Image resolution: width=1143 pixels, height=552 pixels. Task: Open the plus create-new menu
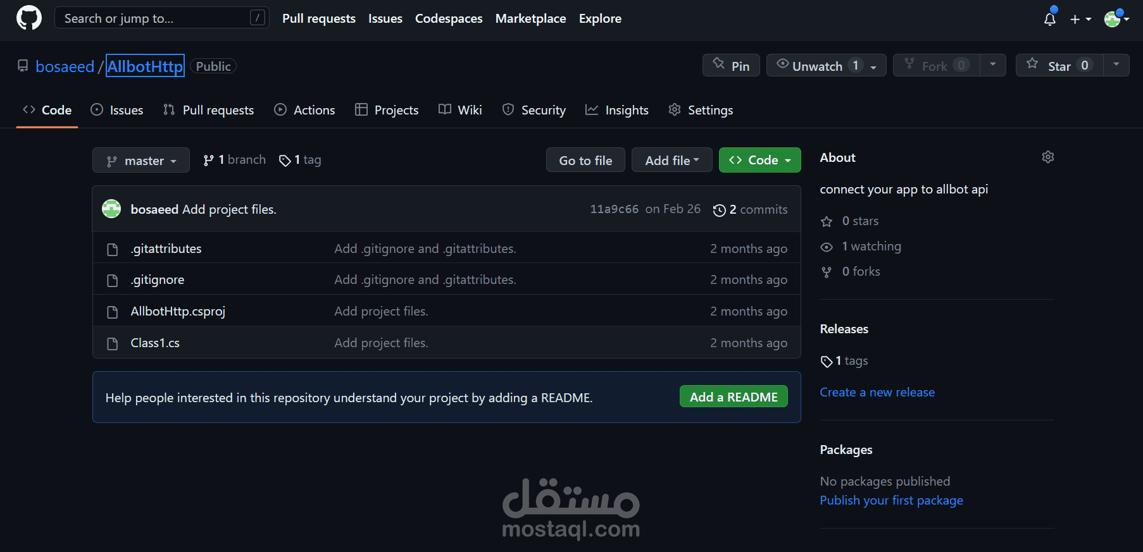coord(1080,19)
